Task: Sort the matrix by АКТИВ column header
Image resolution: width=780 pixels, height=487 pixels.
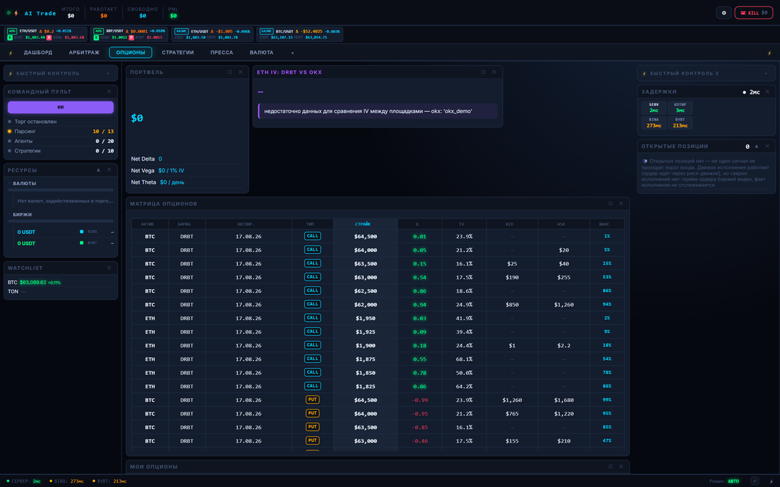Action: pos(150,223)
